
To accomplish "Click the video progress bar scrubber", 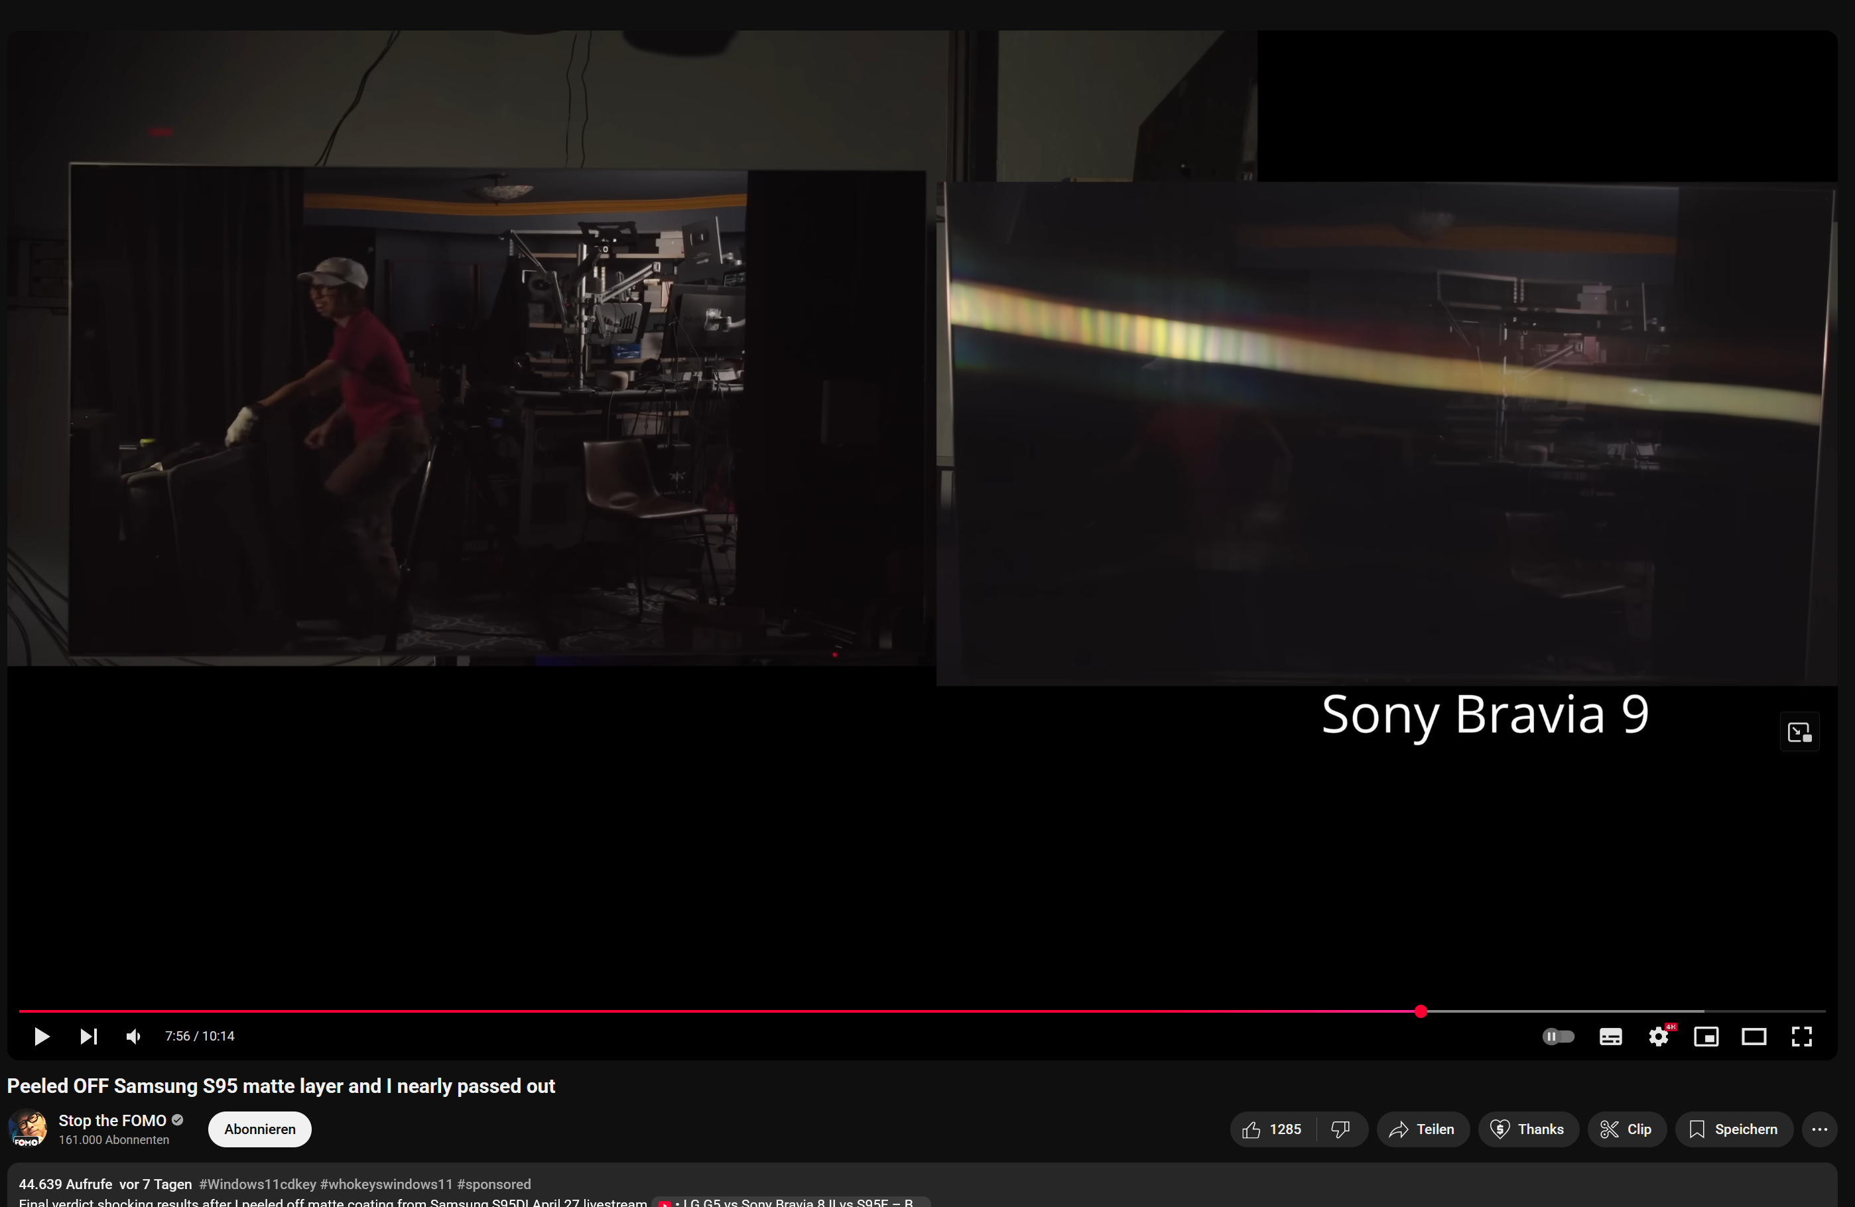I will 1421,1011.
